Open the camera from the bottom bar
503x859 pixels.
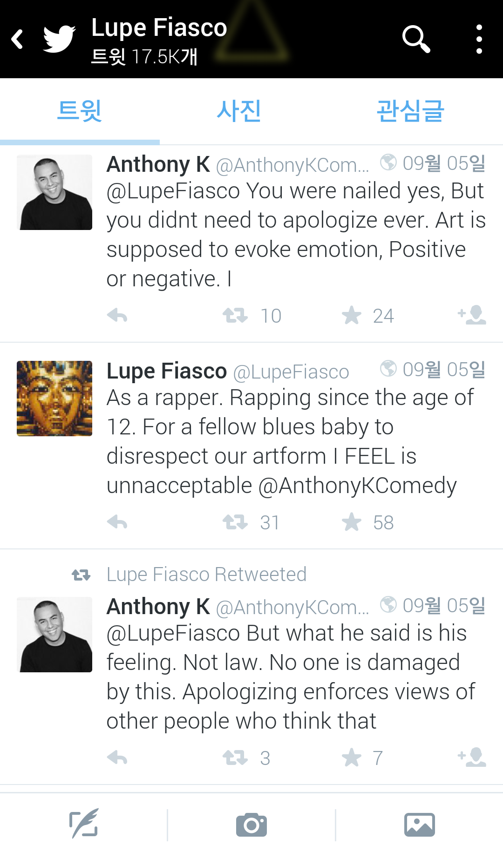point(251,825)
